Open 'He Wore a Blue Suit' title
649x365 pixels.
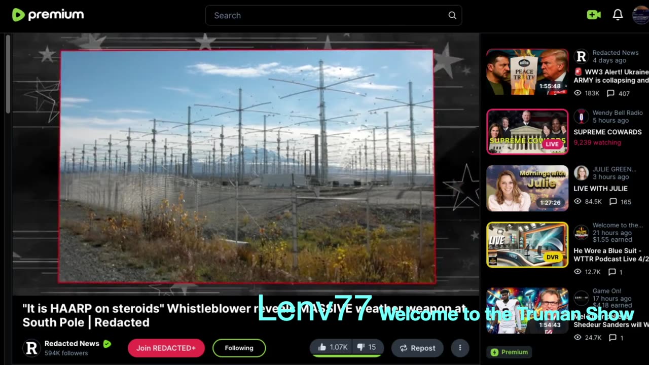611,254
